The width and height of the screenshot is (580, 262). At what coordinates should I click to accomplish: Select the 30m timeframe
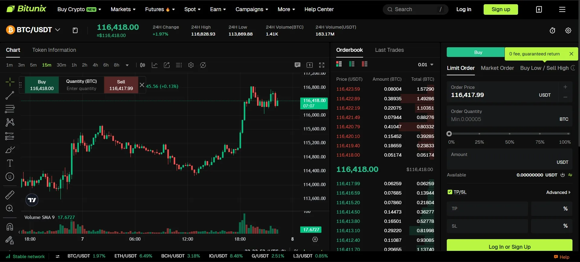tap(61, 65)
